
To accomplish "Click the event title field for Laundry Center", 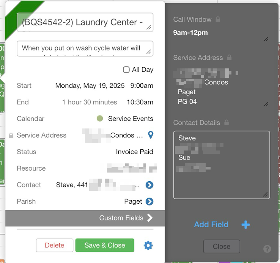I will pos(83,22).
